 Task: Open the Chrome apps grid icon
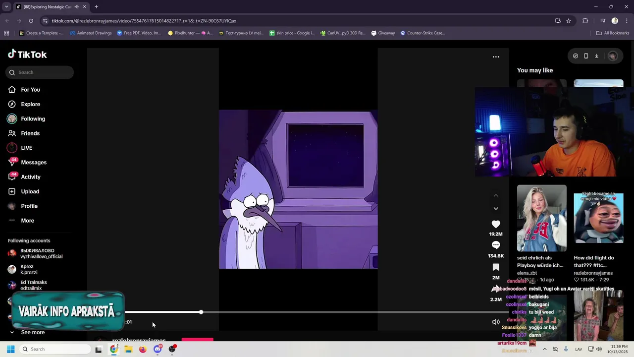[x=6, y=33]
